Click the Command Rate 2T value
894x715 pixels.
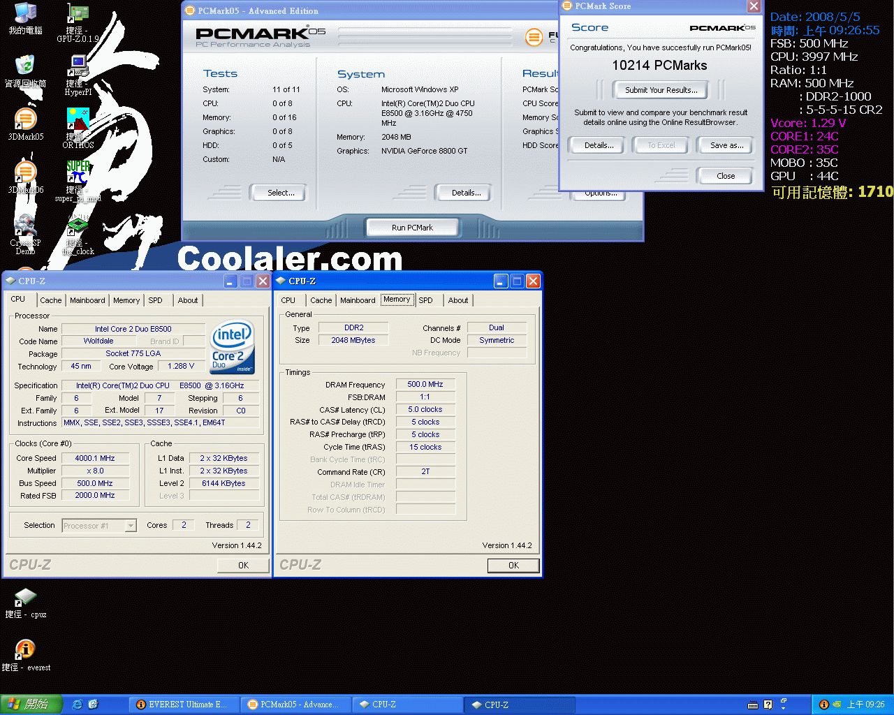(425, 472)
